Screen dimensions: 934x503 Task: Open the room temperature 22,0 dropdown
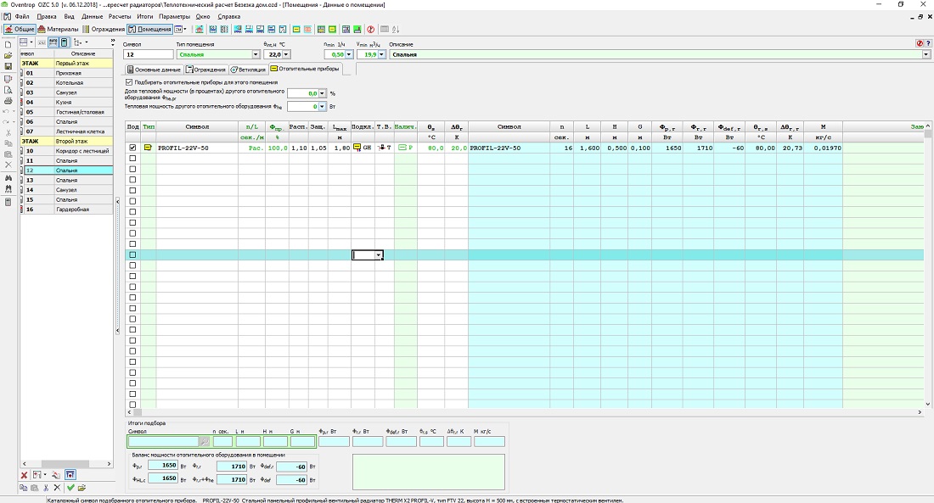pos(284,54)
